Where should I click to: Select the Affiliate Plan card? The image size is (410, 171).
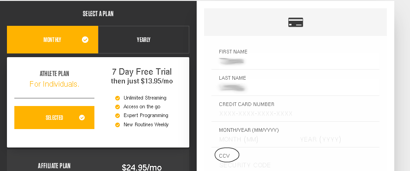(x=98, y=160)
